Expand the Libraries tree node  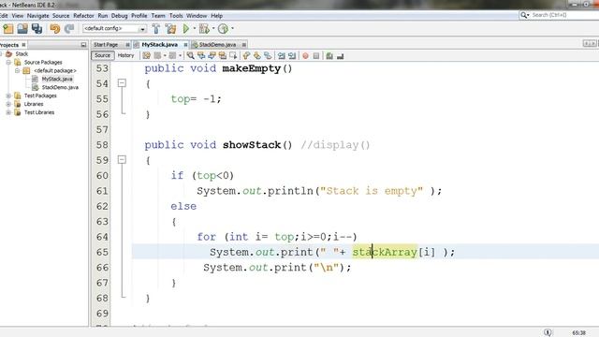click(8, 104)
